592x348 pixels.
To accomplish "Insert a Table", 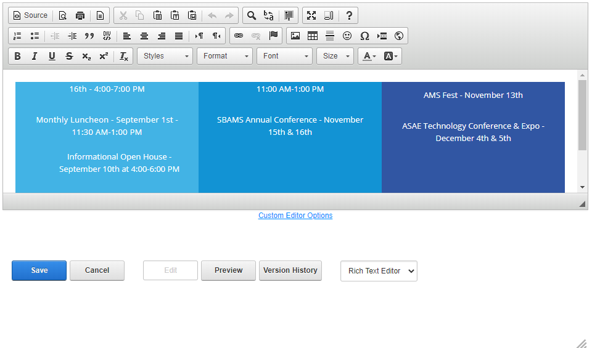I will click(x=313, y=36).
